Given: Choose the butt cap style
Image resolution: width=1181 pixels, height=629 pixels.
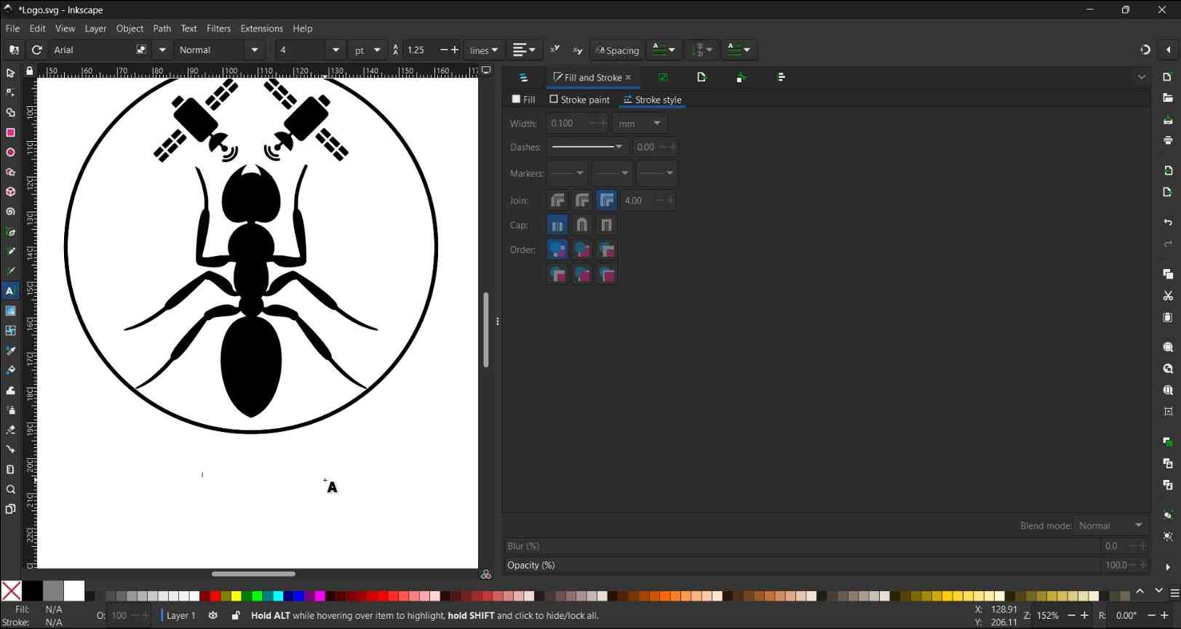Looking at the screenshot, I should (557, 225).
